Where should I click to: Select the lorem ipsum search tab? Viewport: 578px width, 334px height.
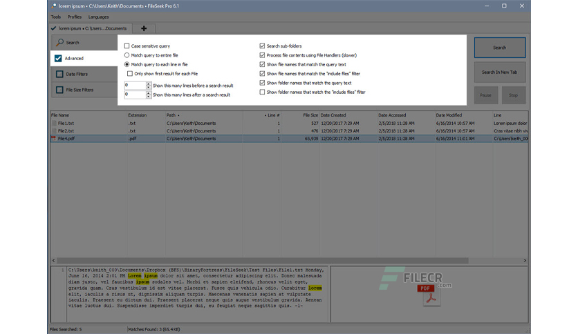click(89, 28)
